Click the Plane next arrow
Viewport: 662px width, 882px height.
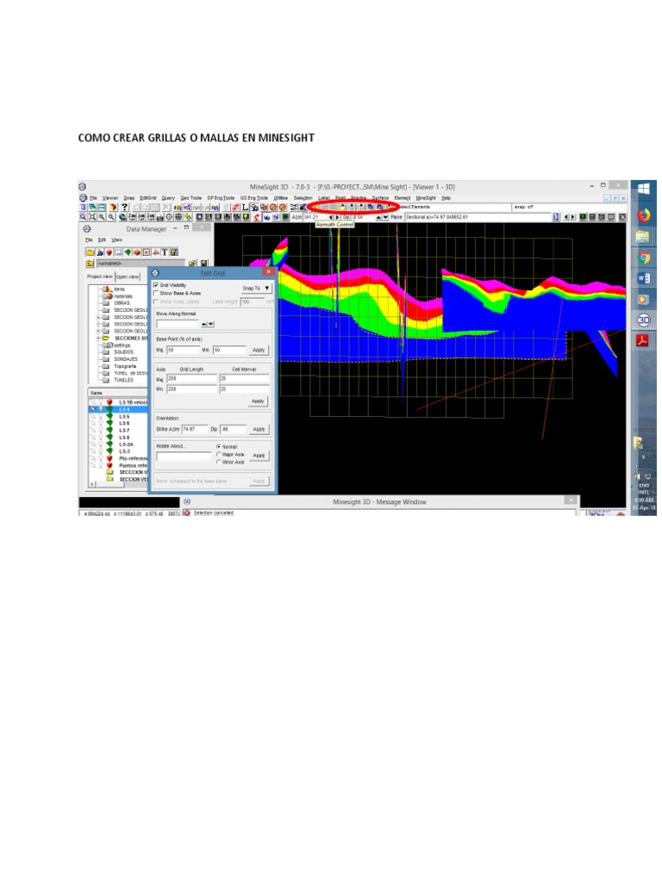coord(572,216)
